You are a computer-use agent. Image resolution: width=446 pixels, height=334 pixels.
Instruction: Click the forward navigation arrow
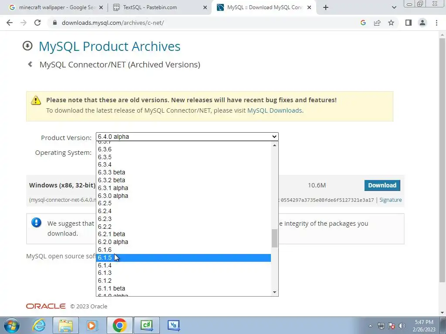click(x=24, y=23)
